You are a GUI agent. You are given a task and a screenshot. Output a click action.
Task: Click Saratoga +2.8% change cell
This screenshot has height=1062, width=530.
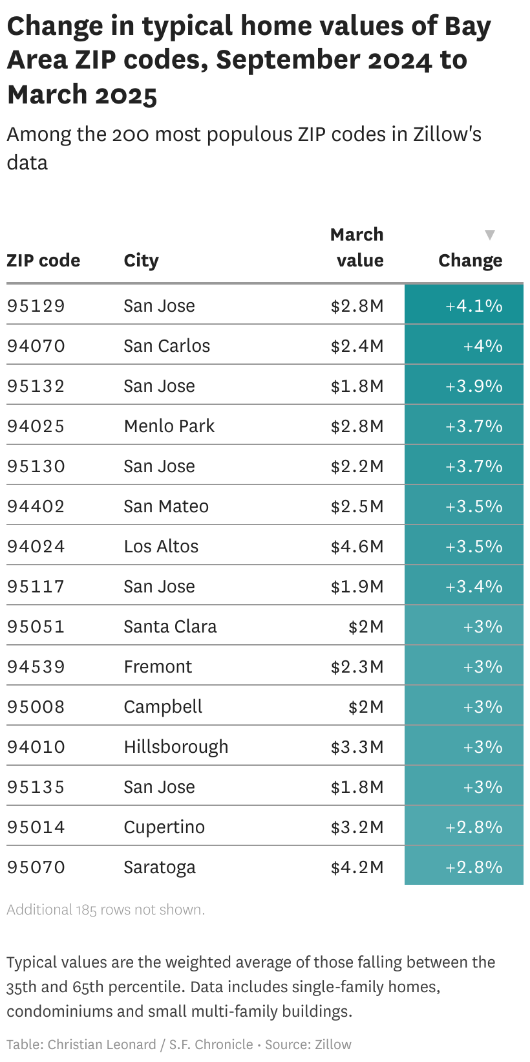click(474, 867)
